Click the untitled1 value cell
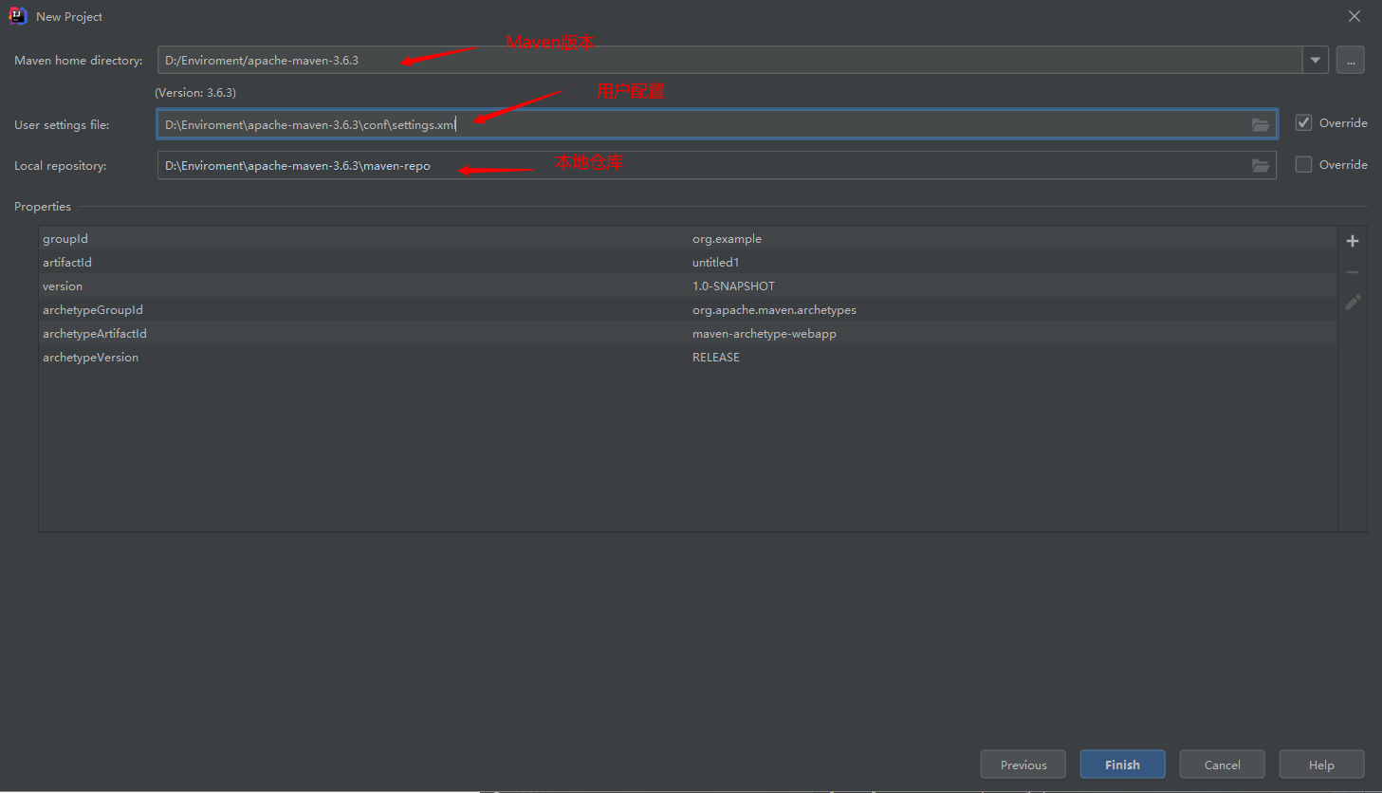Screen dimensions: 1382x793 point(715,263)
